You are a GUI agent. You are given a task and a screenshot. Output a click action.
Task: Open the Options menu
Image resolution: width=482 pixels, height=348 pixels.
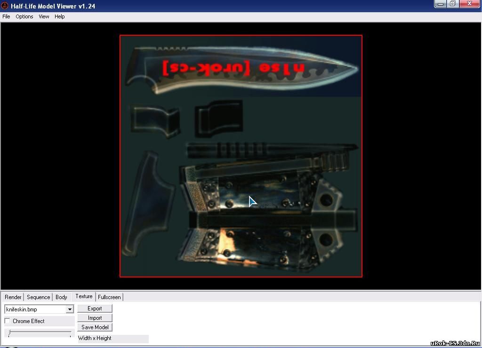(24, 16)
